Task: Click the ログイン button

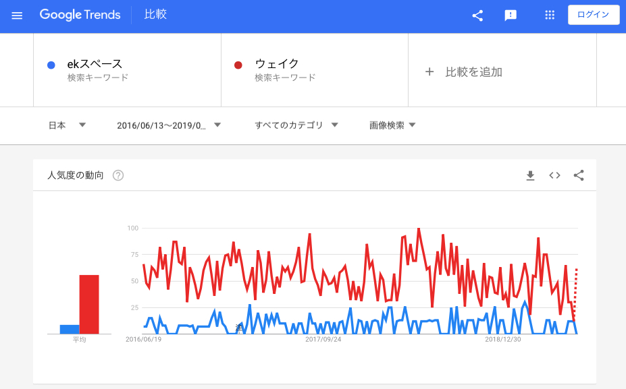Action: point(594,15)
